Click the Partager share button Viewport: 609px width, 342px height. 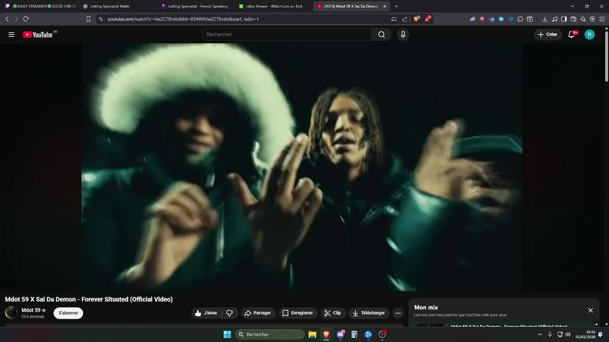click(257, 313)
